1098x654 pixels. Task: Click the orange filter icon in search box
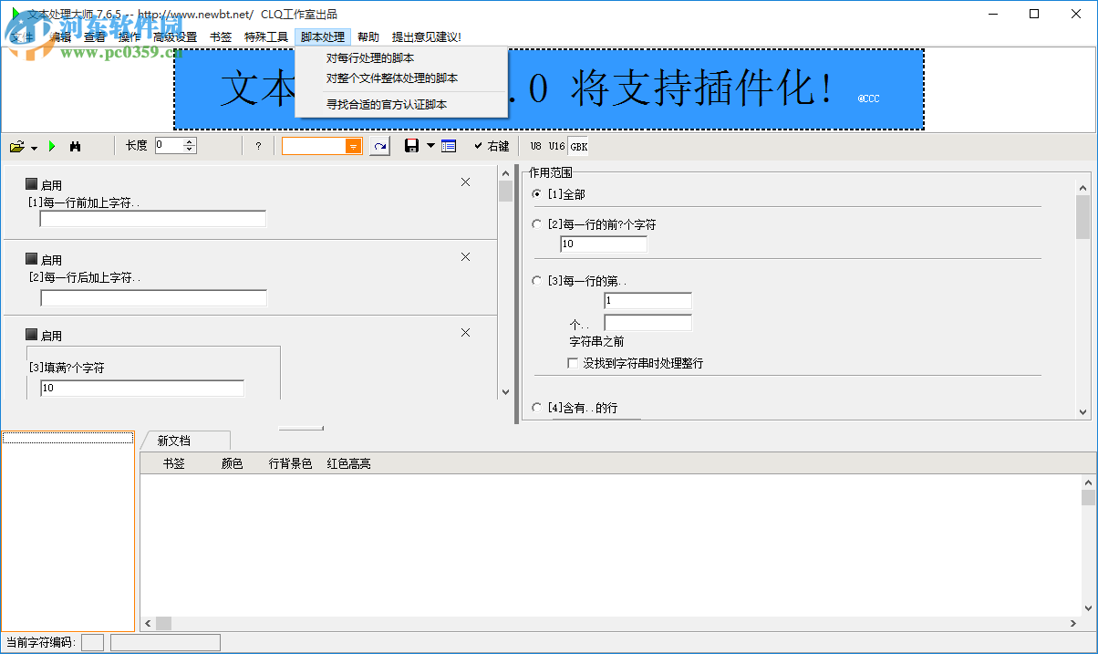pos(352,145)
